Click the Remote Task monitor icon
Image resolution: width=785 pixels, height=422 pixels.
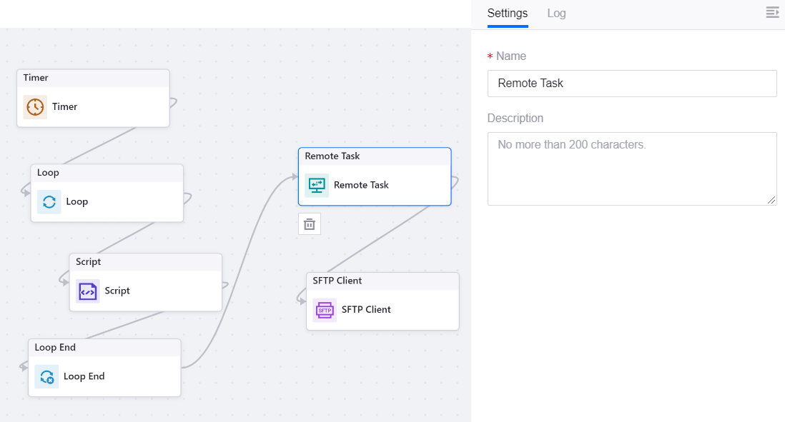click(x=317, y=186)
